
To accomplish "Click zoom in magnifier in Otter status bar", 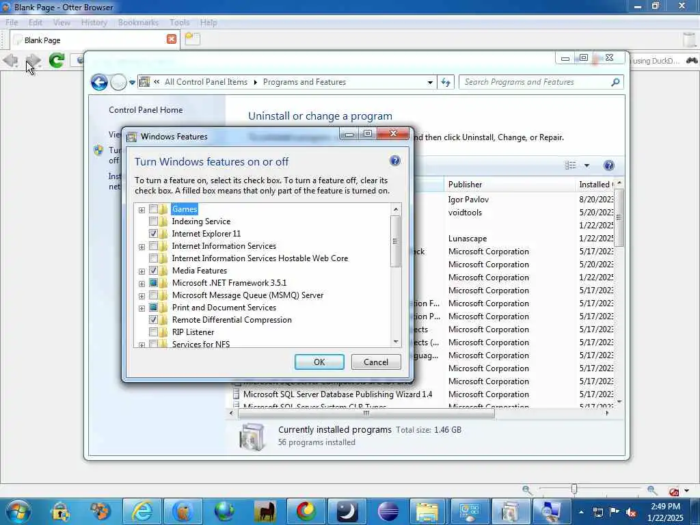I will tap(651, 491).
